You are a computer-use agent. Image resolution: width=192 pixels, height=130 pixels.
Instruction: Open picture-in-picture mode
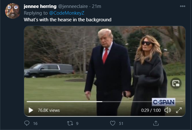175,83
